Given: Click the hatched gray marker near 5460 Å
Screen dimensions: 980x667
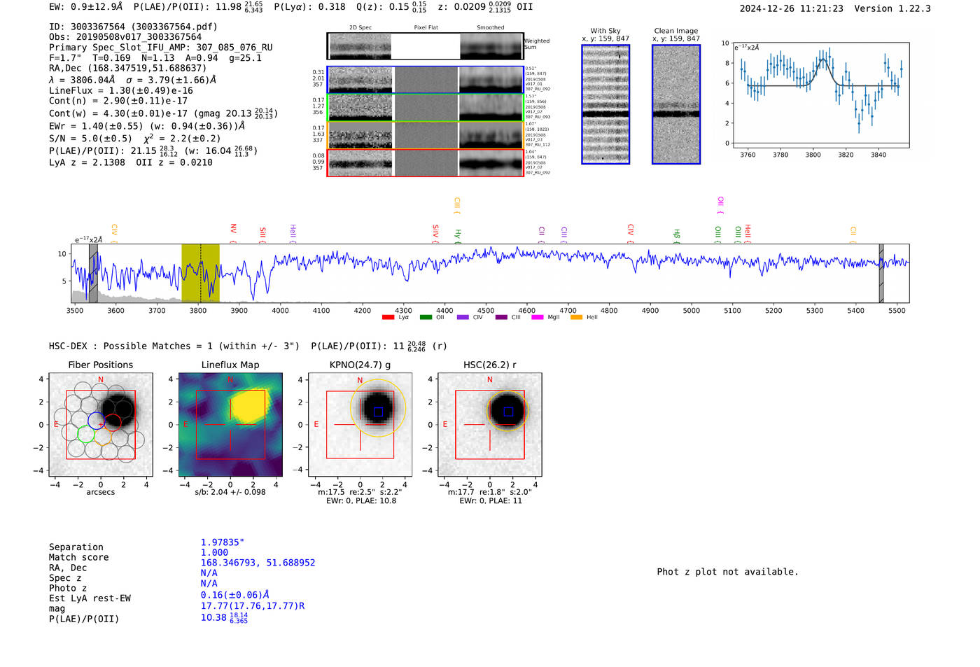Looking at the screenshot, I should tap(881, 273).
